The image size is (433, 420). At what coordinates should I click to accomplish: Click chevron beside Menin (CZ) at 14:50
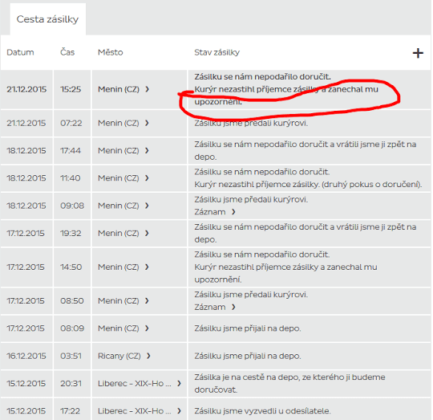tap(147, 267)
